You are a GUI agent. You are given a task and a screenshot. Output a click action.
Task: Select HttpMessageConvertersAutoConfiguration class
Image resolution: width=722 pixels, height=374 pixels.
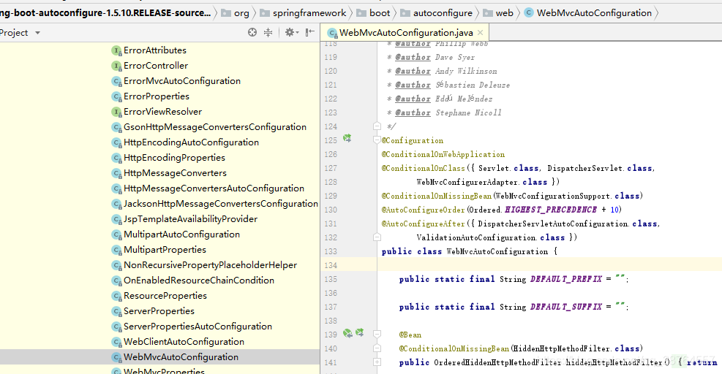coord(214,188)
